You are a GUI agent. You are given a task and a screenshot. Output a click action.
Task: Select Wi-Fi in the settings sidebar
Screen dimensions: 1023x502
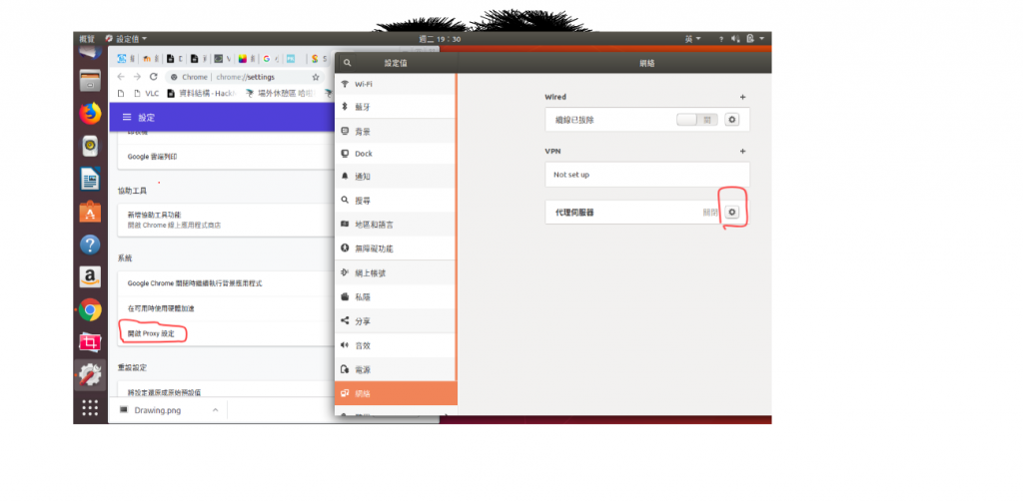pyautogui.click(x=396, y=85)
